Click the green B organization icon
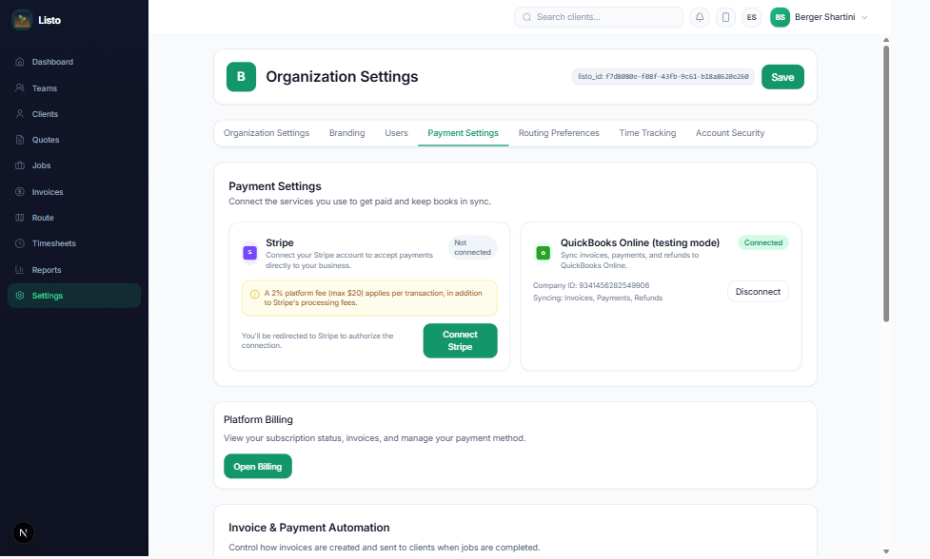930x559 pixels. [241, 76]
